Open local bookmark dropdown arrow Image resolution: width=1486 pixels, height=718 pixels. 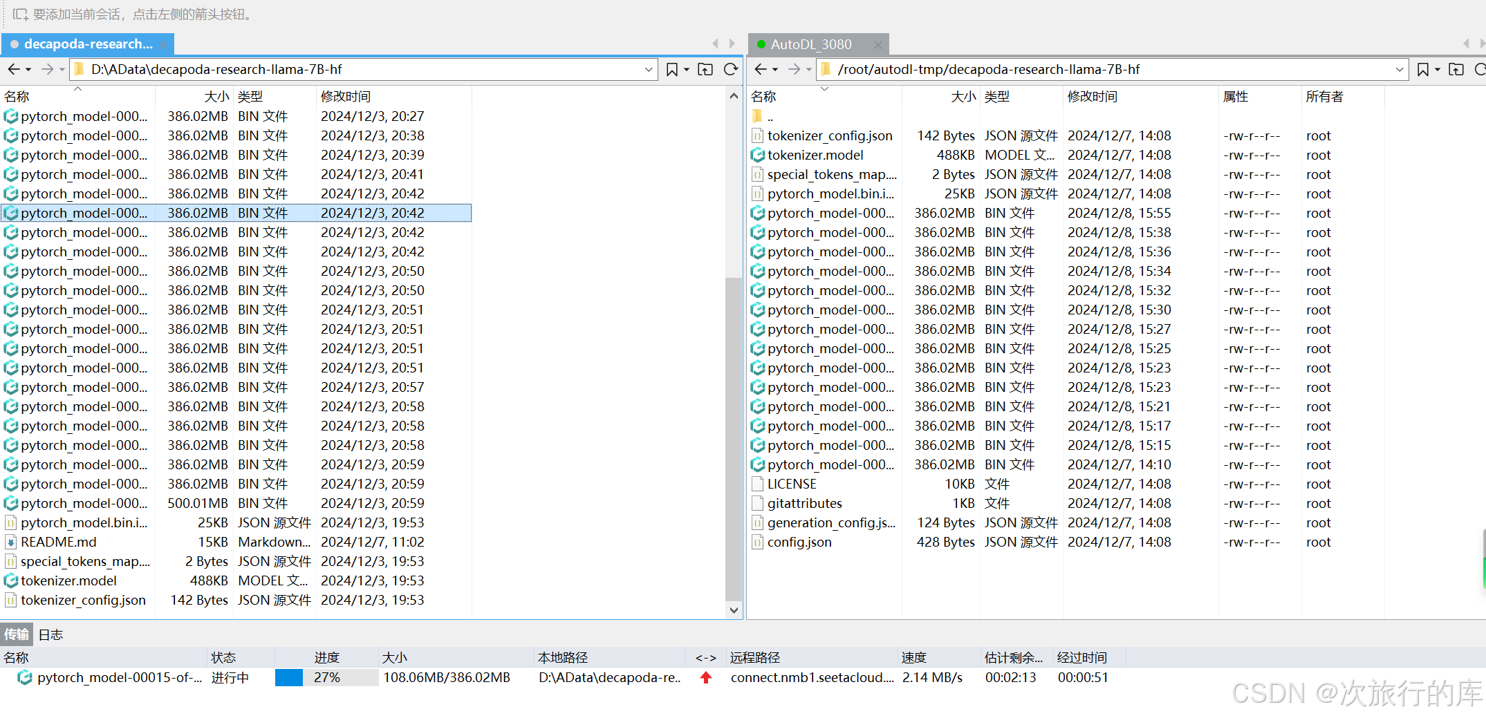tap(687, 70)
